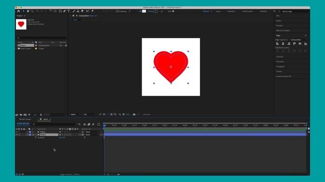The image size is (325, 182).
Task: Open the Stroke color swatch
Action: pos(156,11)
